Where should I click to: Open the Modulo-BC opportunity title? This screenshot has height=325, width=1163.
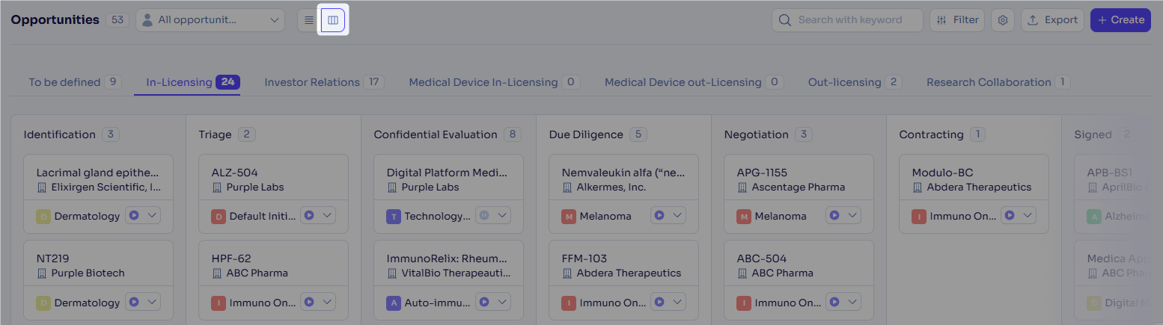pyautogui.click(x=943, y=173)
